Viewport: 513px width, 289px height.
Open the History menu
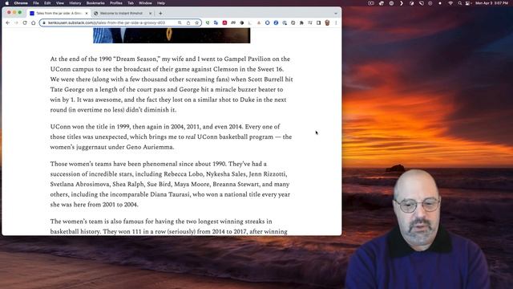coord(75,3)
